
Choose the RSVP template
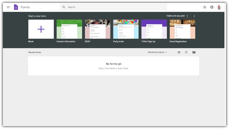click(98, 29)
